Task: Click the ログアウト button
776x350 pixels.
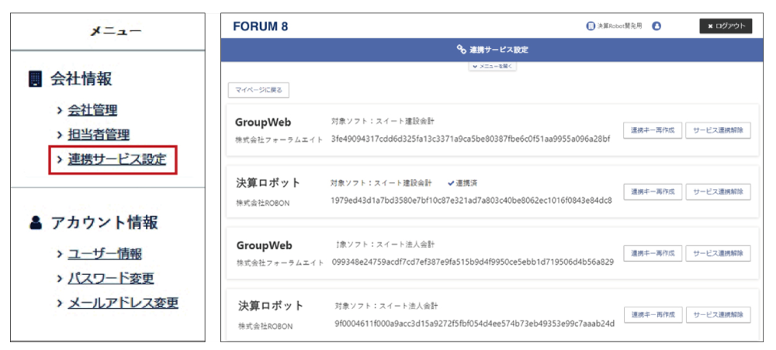Action: 726,26
